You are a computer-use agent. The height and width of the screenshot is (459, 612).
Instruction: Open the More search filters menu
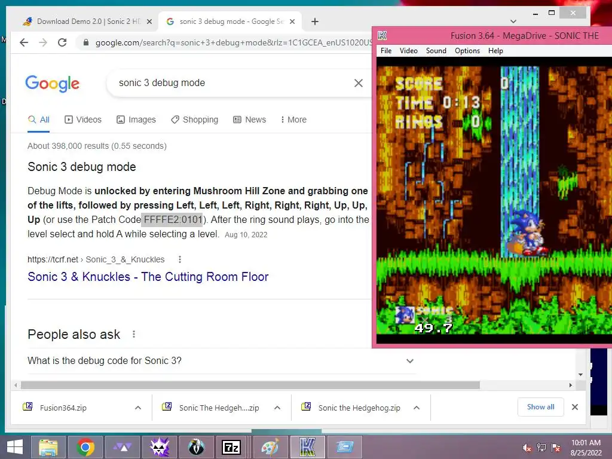click(x=293, y=120)
